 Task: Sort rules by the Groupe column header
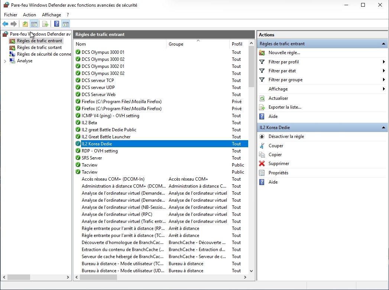click(198, 44)
